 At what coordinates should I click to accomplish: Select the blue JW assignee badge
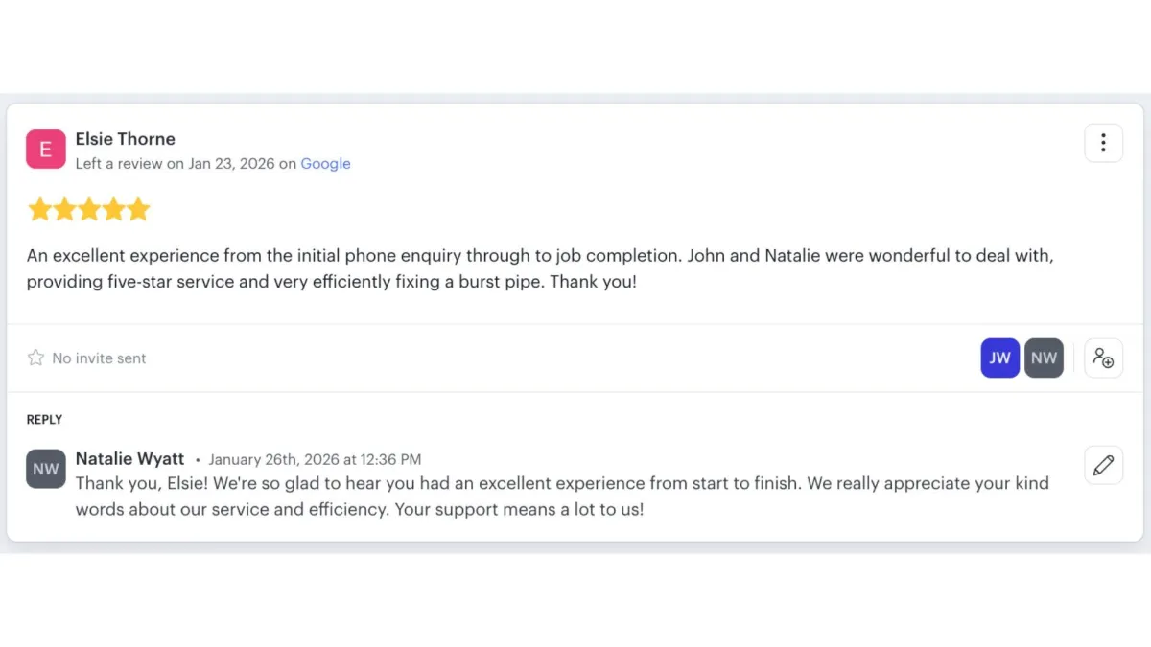(999, 358)
